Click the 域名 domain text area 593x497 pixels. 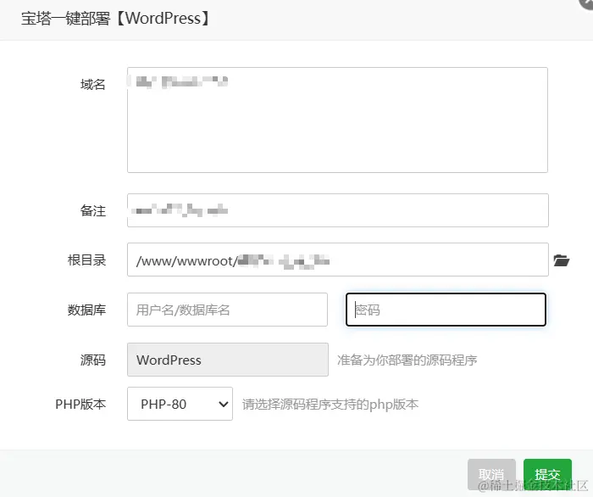337,120
